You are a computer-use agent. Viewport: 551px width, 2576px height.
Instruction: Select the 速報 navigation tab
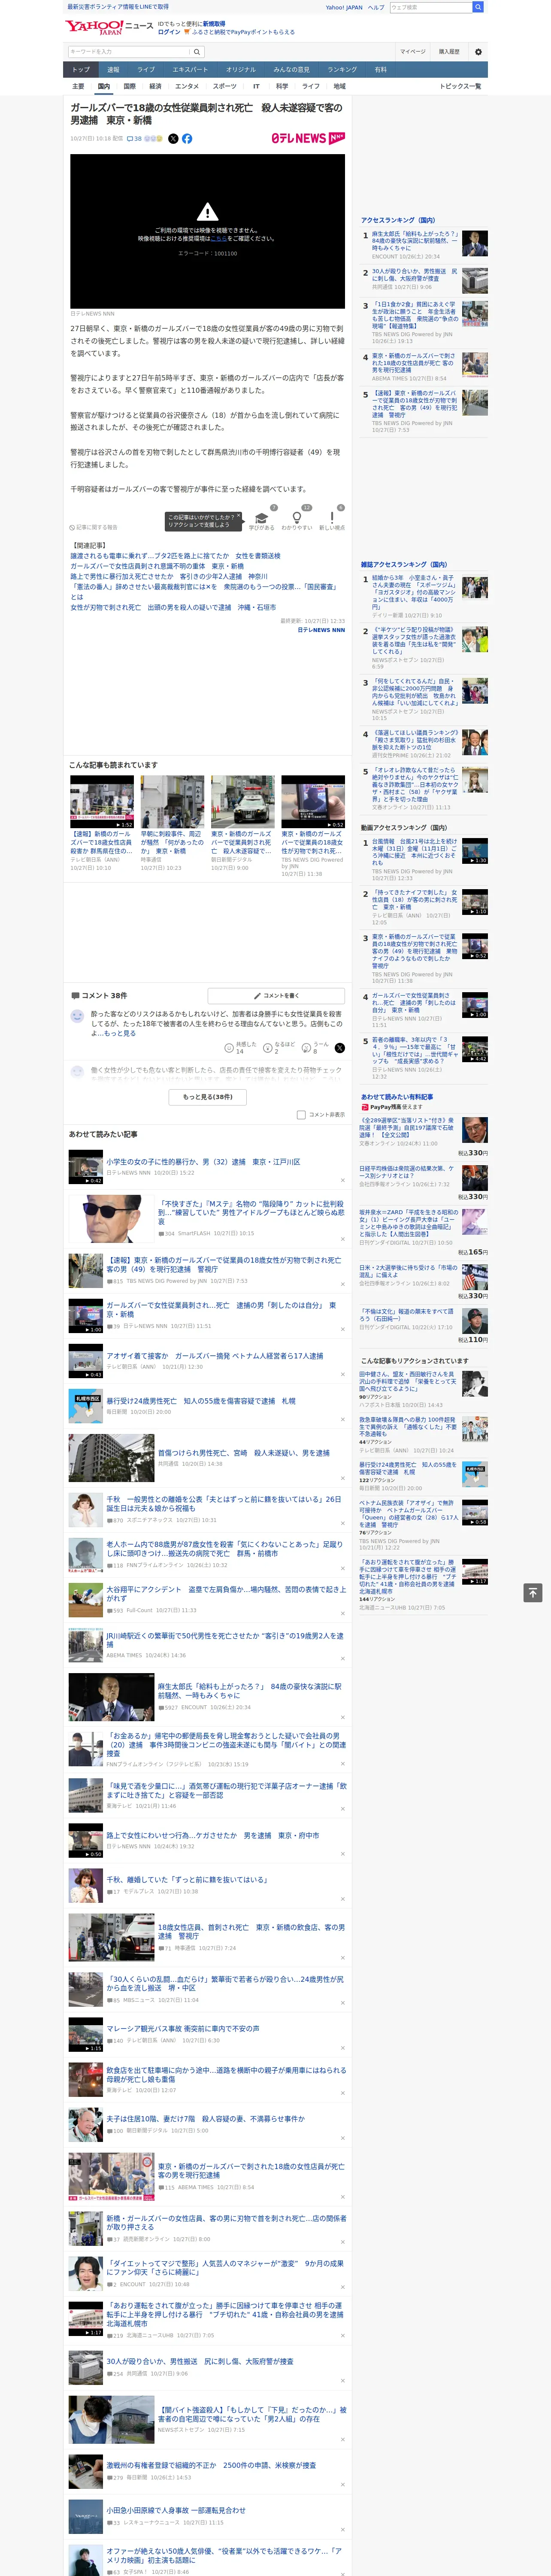click(113, 70)
